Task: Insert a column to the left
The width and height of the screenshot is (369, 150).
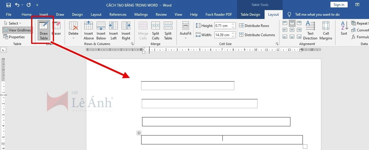Action: (113, 30)
